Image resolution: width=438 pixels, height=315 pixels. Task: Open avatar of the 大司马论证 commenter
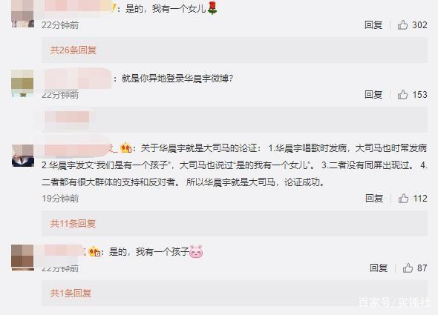(x=23, y=156)
